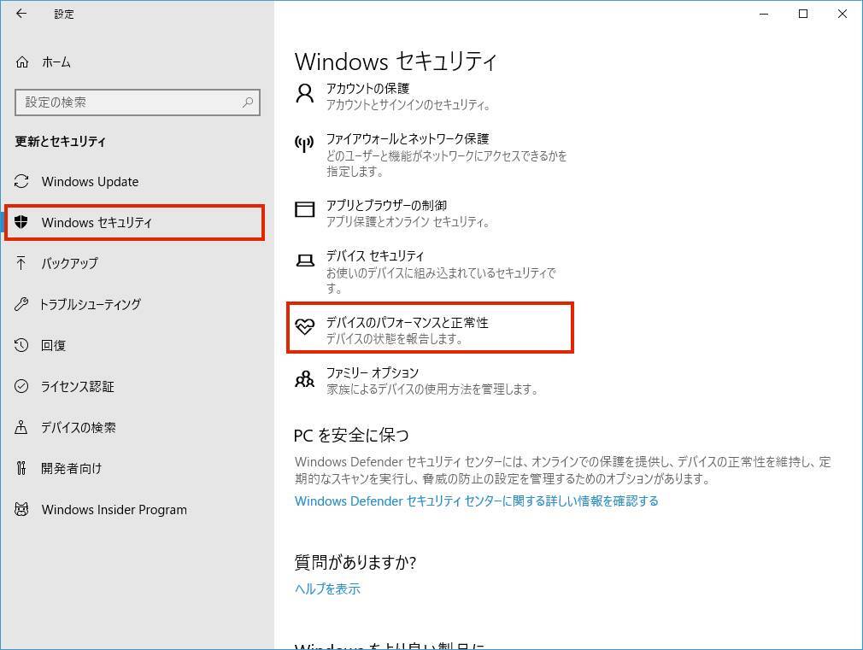Select Windows セキュリティ sidebar item
Screen dimensions: 863x650
pyautogui.click(x=134, y=222)
